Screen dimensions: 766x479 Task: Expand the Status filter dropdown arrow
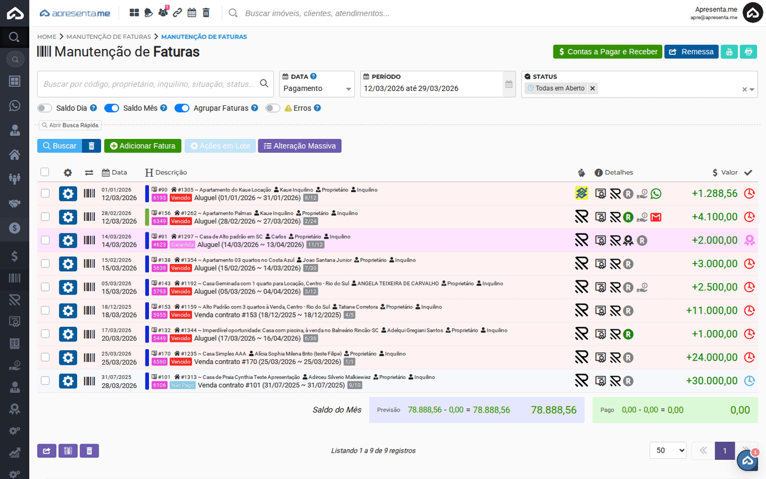(752, 89)
